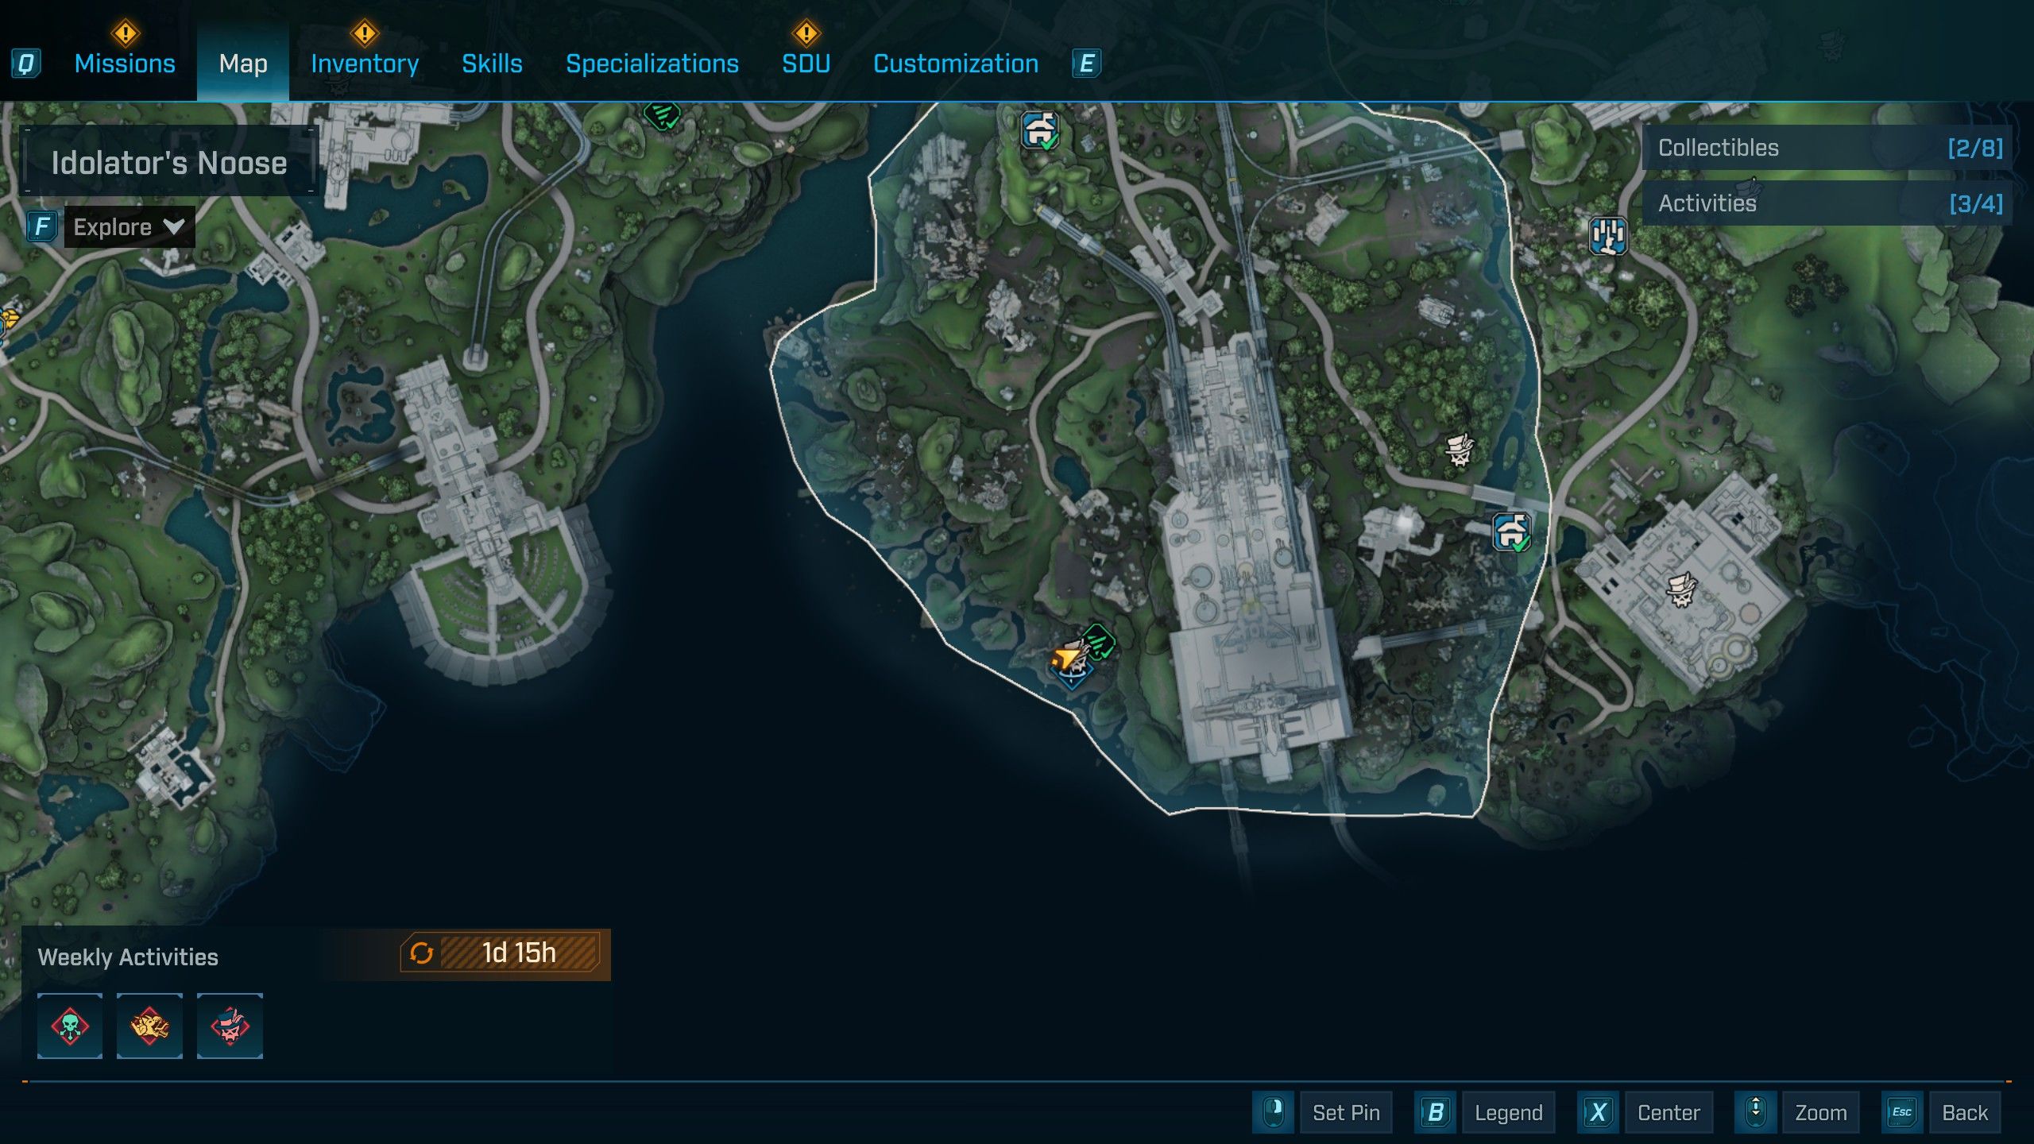Click the Set Pin control
Screen dimensions: 2034x1144
point(1345,1112)
